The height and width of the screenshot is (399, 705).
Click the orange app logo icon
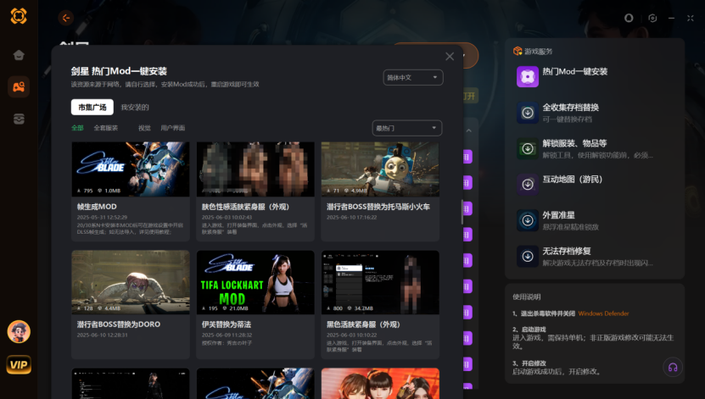coord(19,16)
